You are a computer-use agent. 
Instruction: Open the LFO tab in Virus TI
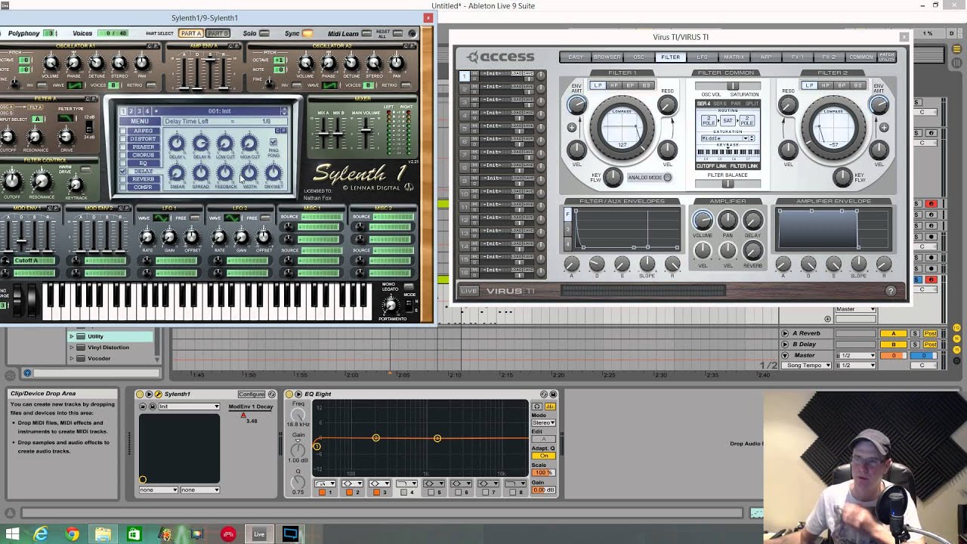click(703, 57)
